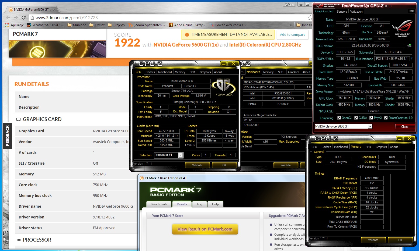
Task: Click the Chrome address bar URL
Action: 67,17
